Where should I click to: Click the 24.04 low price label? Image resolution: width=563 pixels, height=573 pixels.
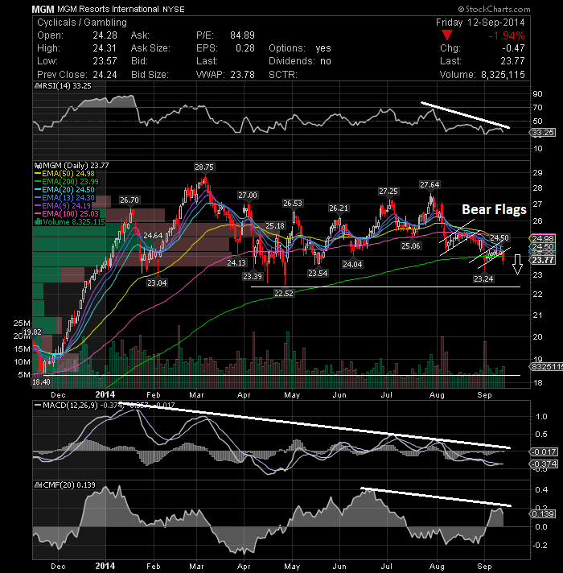tap(352, 264)
